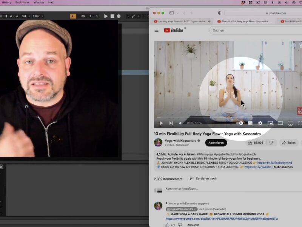Open 'Sortieren nach' comment sorting menu
The height and width of the screenshot is (227, 302).
tap(203, 179)
